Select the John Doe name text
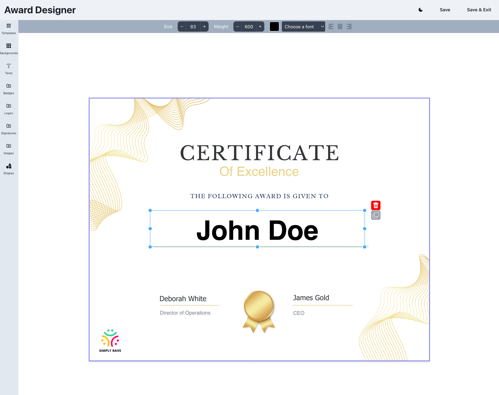 (257, 231)
